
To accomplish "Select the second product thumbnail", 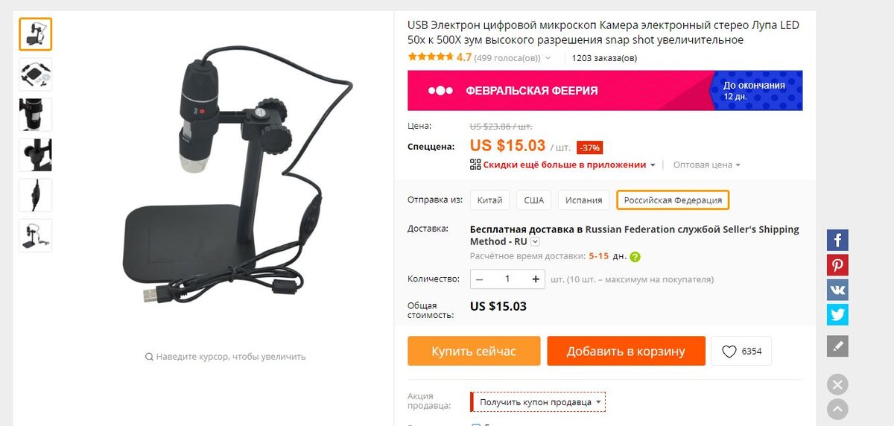I will click(x=35, y=74).
